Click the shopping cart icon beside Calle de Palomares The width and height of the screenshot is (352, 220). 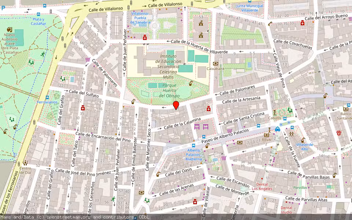point(88,59)
